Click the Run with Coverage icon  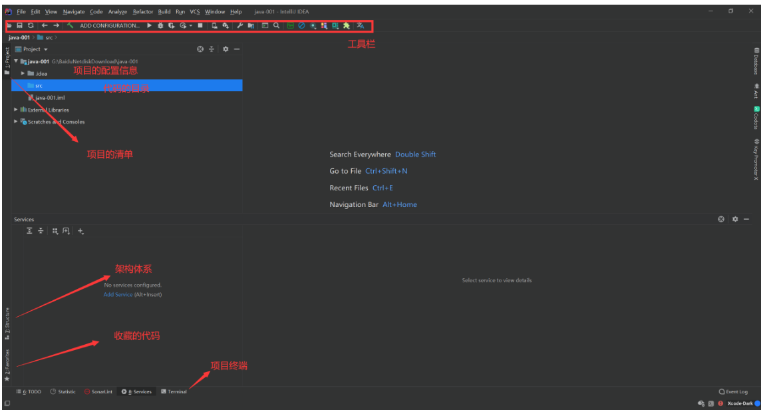(x=172, y=25)
